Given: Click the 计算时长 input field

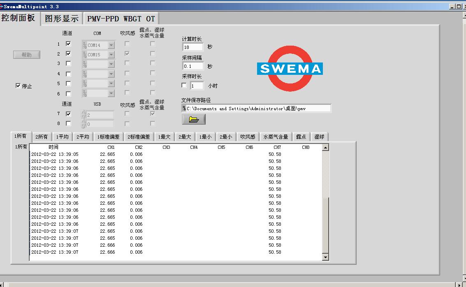Looking at the screenshot, I should pos(192,47).
